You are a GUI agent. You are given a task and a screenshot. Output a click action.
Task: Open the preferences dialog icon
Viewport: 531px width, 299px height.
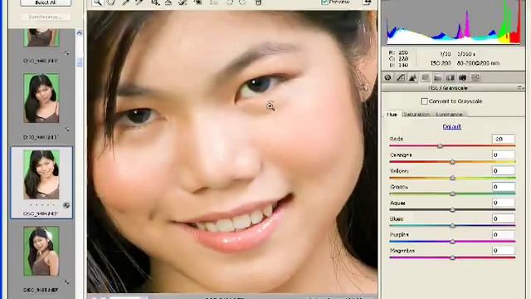[214, 2]
